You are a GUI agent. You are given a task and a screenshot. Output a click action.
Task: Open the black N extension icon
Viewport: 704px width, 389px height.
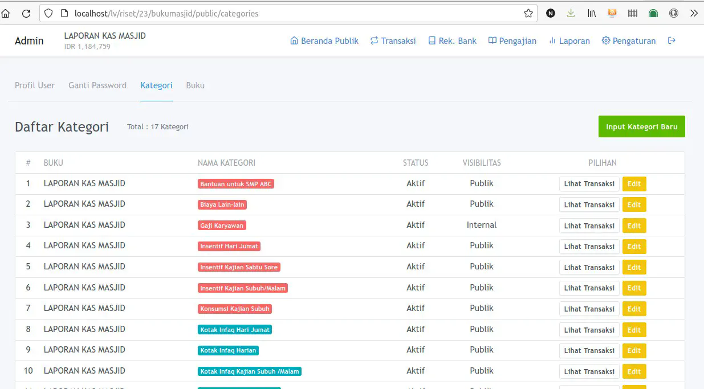click(550, 13)
